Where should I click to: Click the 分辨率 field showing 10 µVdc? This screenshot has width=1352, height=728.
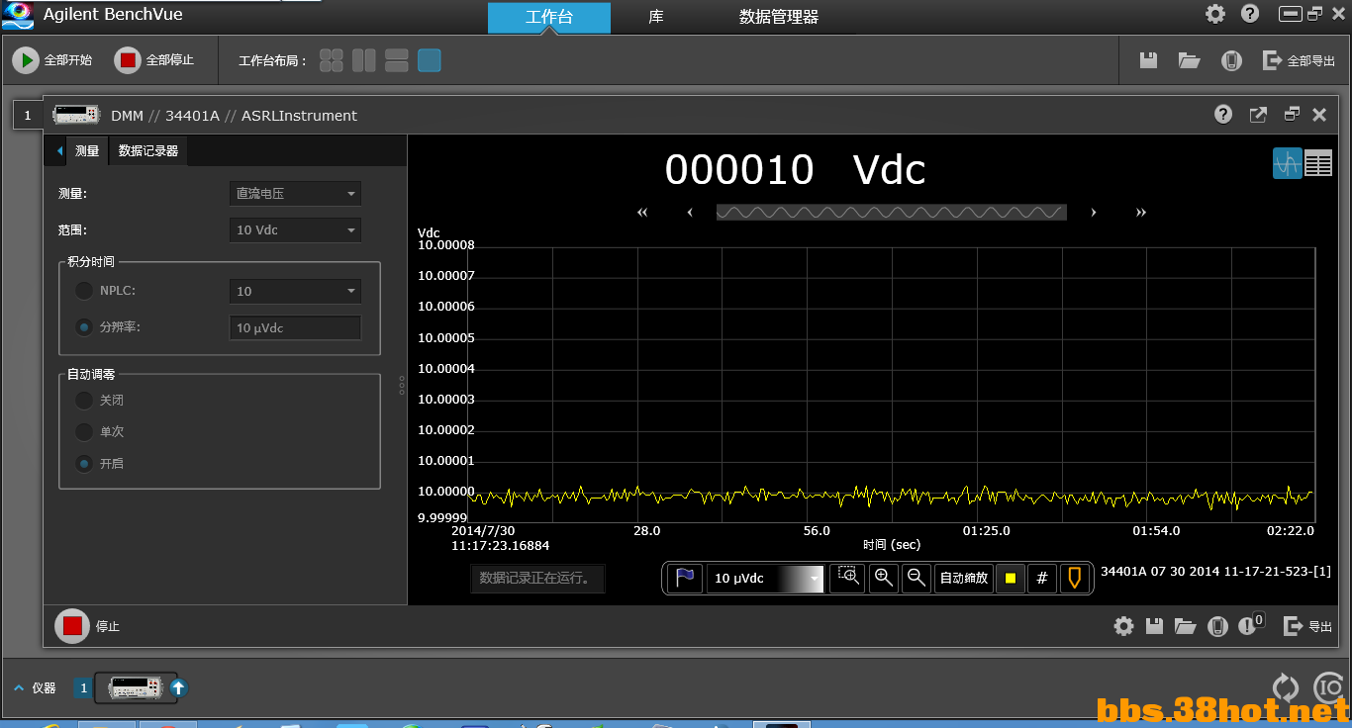(x=295, y=327)
